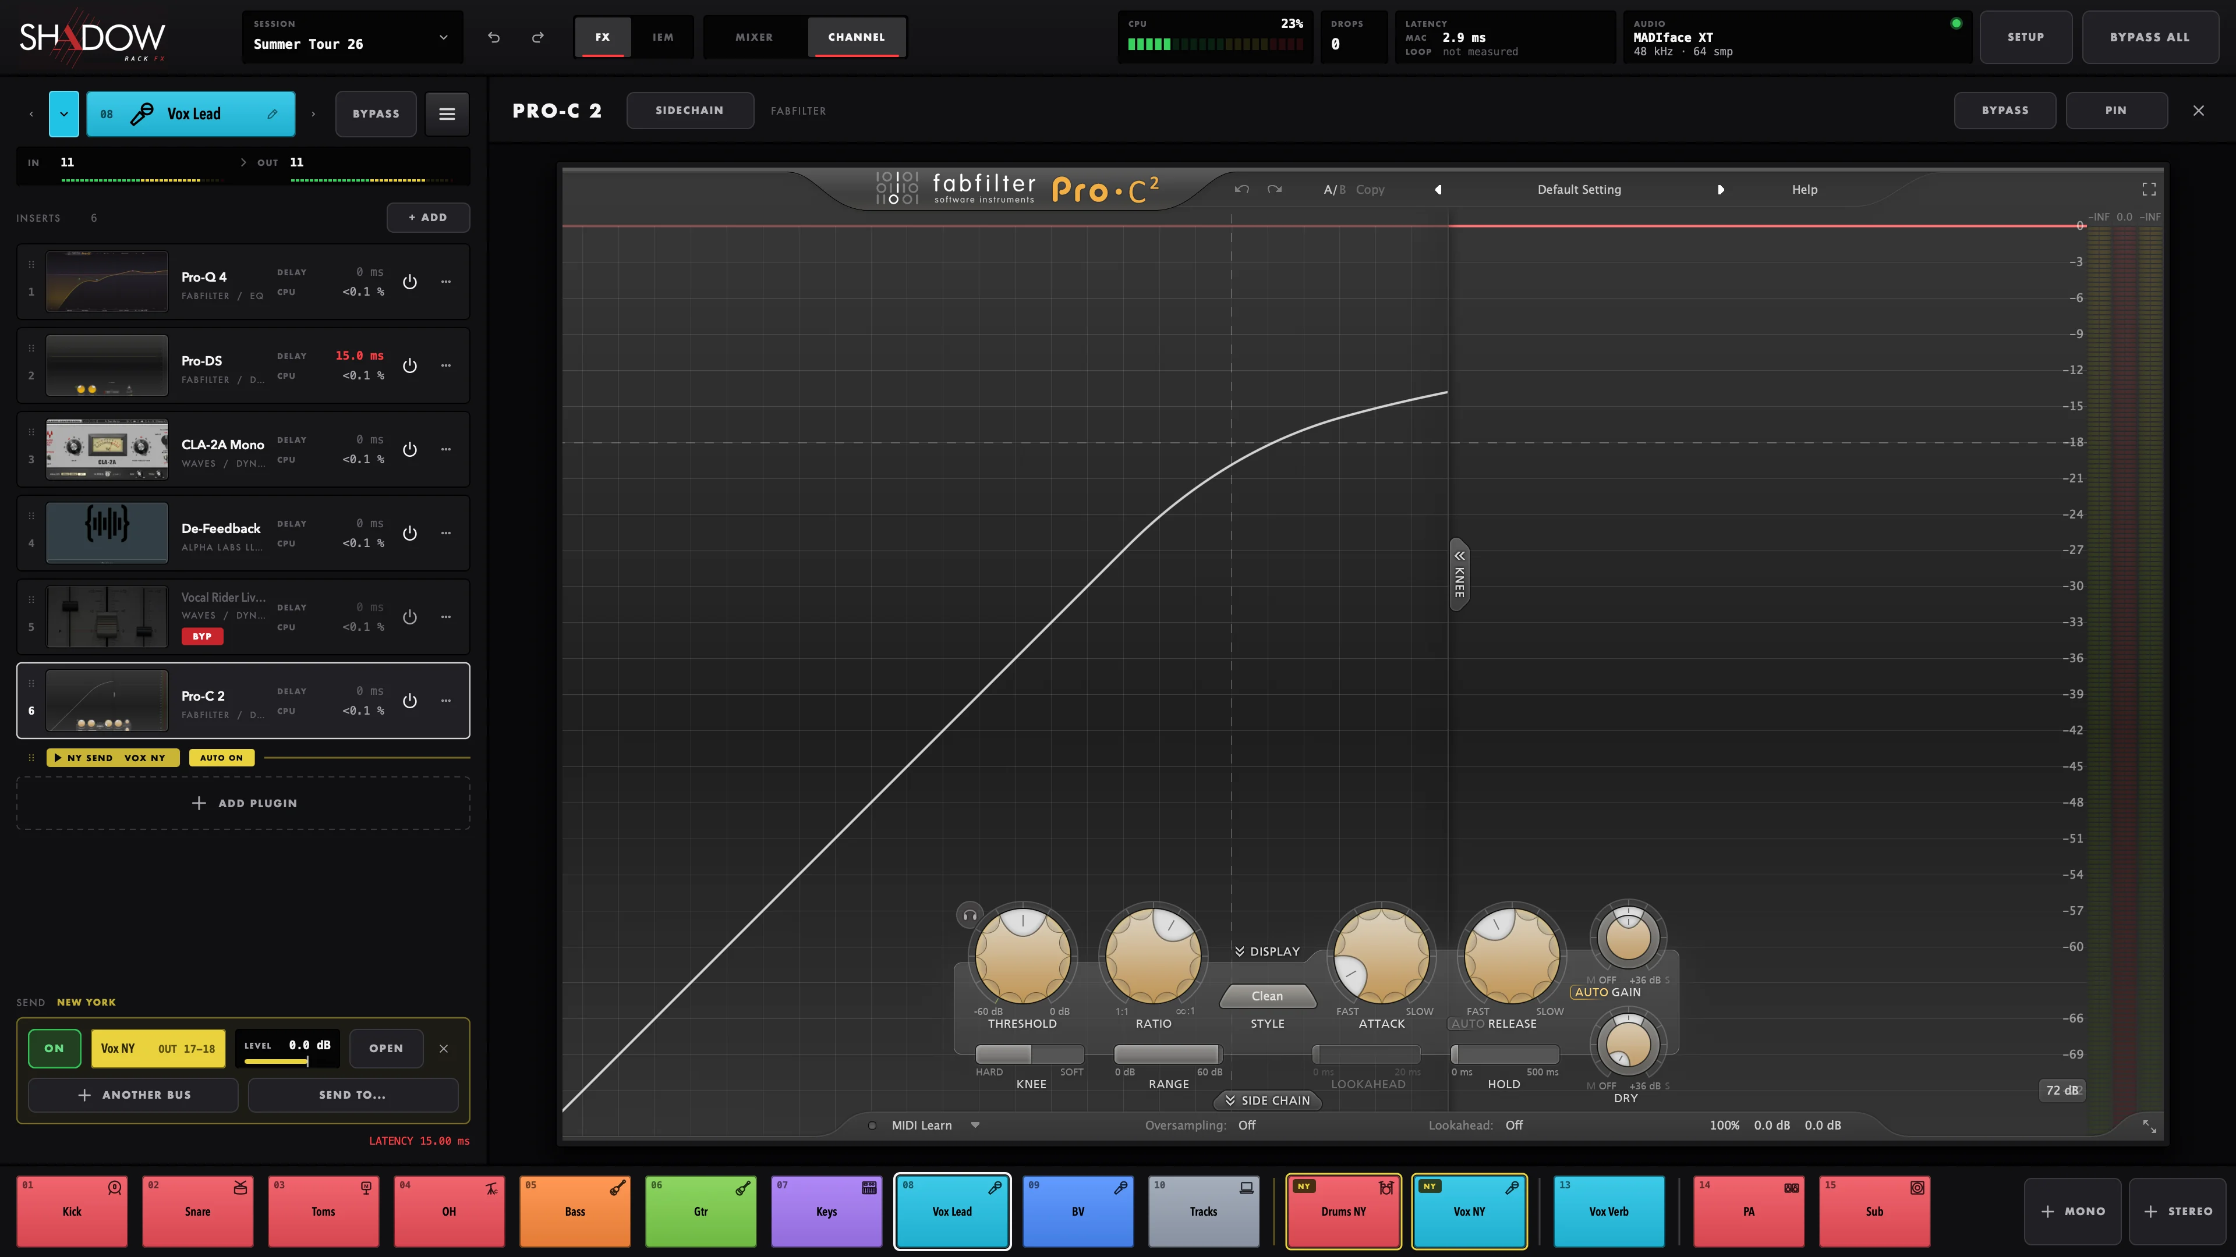Viewport: 2236px width, 1257px height.
Task: Open more options for Pro-C 2 insert
Action: (446, 701)
